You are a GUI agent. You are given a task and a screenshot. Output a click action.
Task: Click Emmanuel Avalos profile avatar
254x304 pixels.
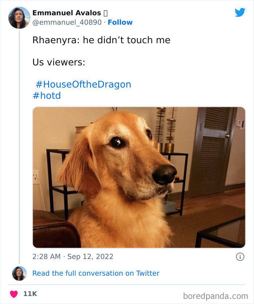pyautogui.click(x=19, y=17)
